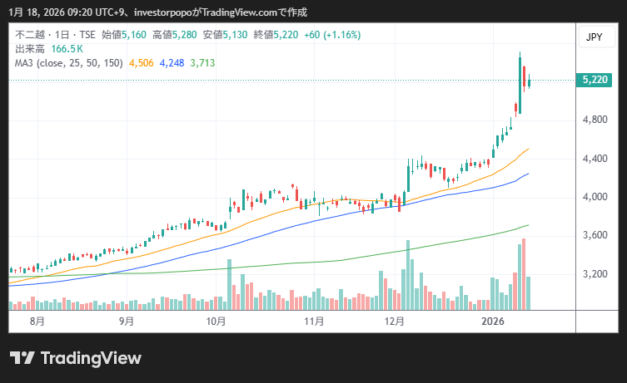The height and width of the screenshot is (383, 627).
Task: Click the 4,000 price axis level
Action: (595, 197)
